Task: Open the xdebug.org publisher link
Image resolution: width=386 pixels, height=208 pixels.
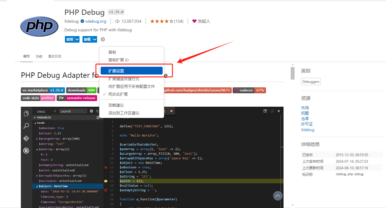Action: pos(96,21)
